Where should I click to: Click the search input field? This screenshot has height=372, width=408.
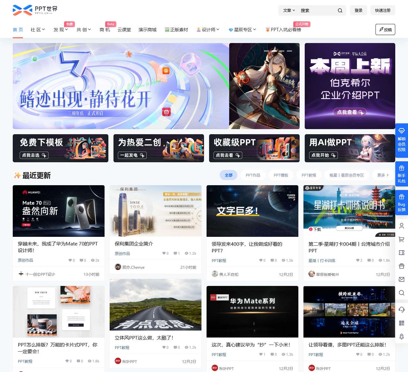[x=317, y=11]
